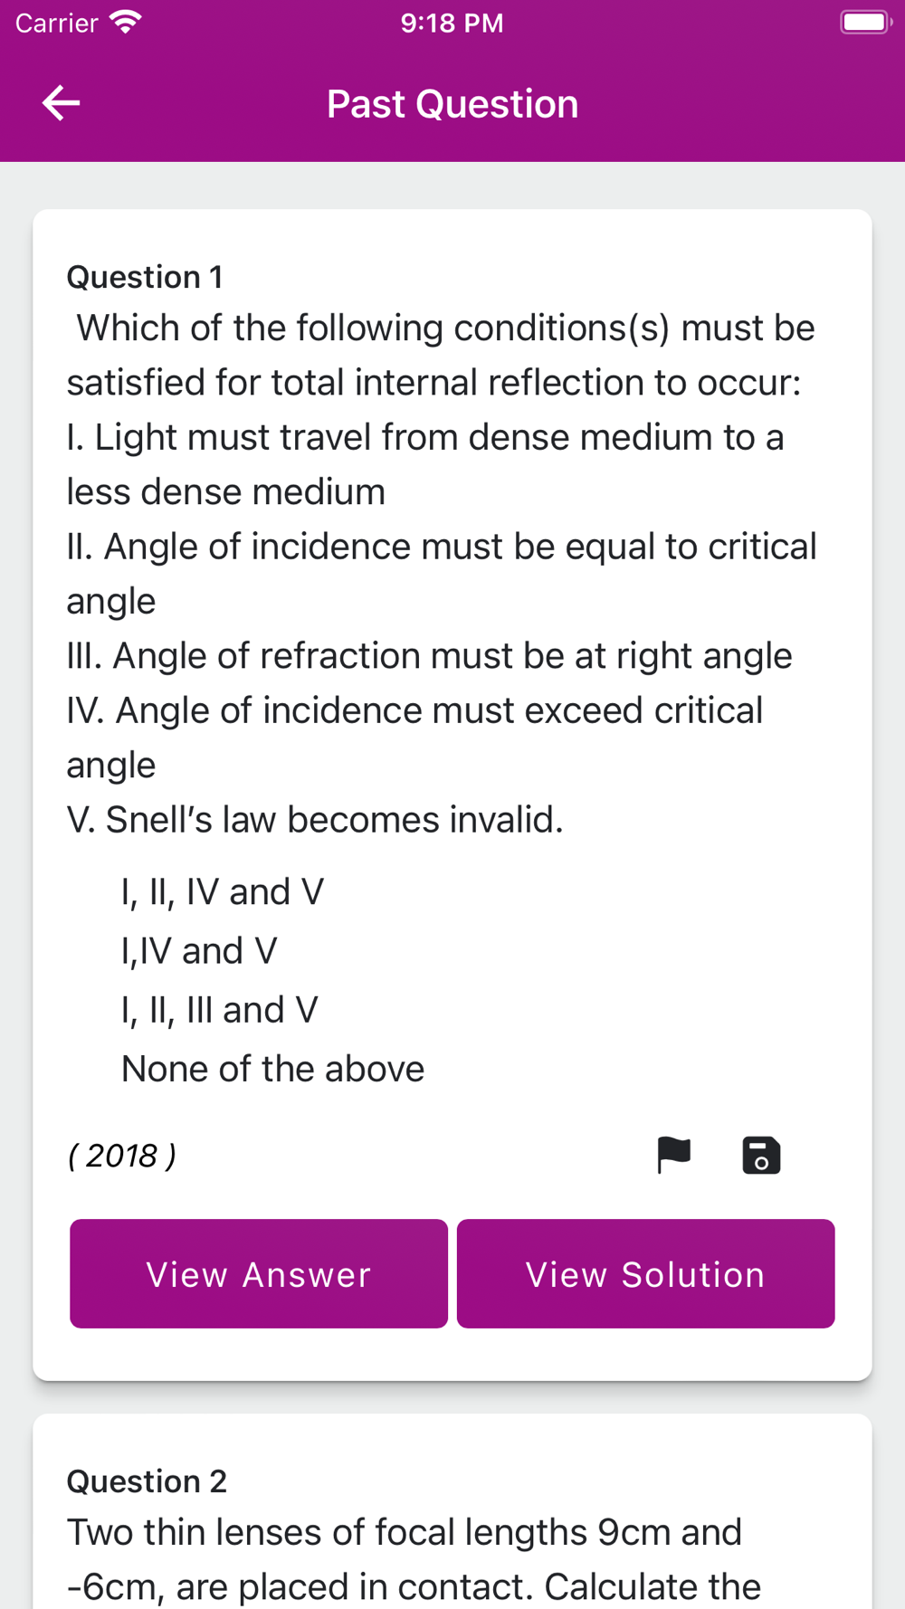The height and width of the screenshot is (1609, 905).
Task: Choose answer "I,IV and V"
Action: click(x=199, y=951)
